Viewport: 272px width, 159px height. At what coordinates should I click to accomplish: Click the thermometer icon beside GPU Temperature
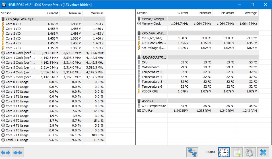(x=139, y=106)
